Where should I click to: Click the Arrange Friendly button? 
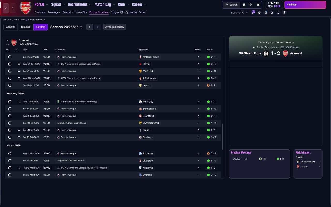[x=115, y=27]
